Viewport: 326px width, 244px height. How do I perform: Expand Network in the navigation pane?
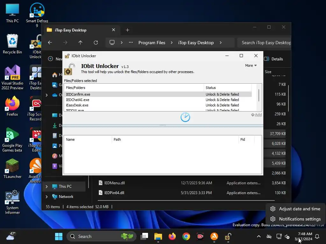(46, 197)
